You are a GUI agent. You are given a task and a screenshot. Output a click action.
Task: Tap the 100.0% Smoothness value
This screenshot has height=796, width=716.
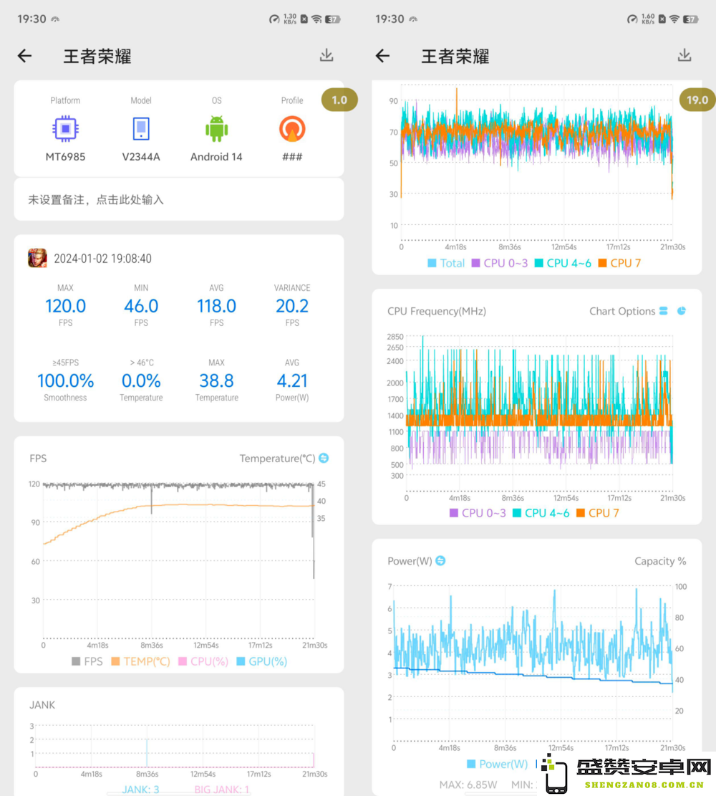pyautogui.click(x=65, y=380)
